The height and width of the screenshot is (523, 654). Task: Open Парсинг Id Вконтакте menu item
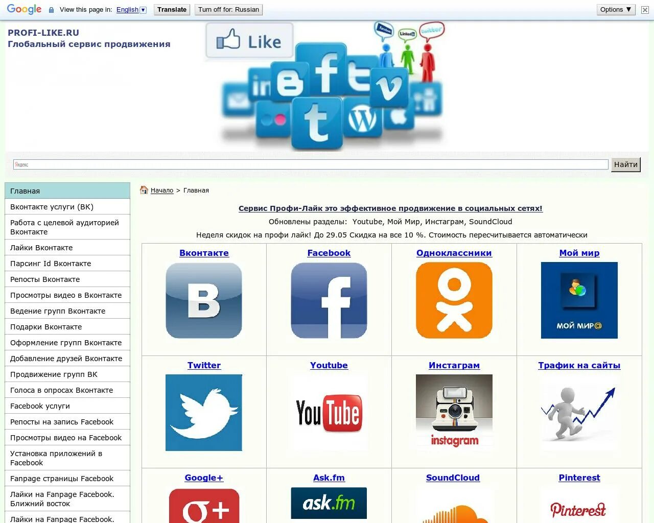67,264
